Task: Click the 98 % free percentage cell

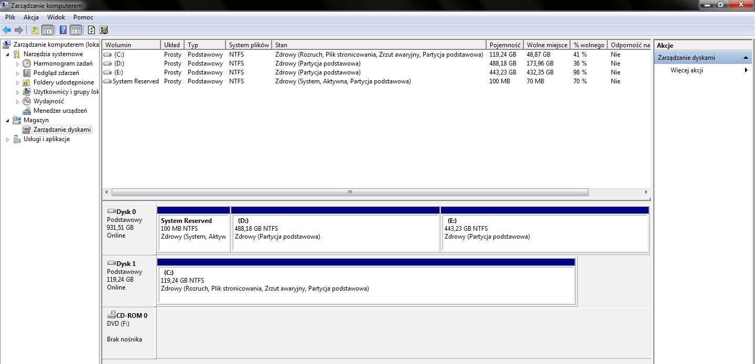Action: [x=580, y=72]
